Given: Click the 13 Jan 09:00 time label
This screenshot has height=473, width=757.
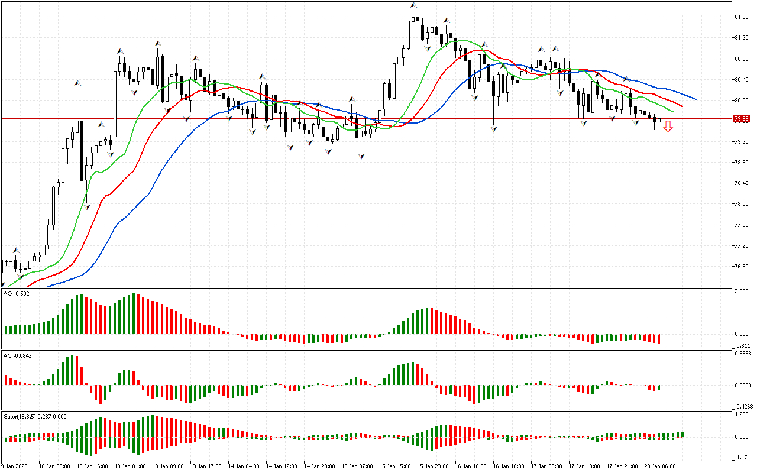Looking at the screenshot, I should [x=169, y=466].
